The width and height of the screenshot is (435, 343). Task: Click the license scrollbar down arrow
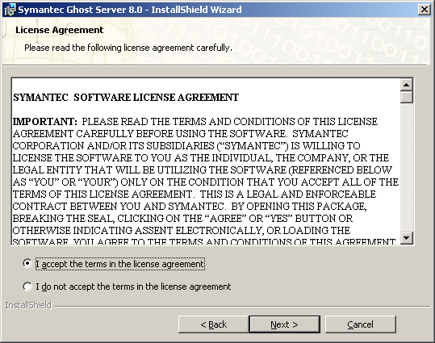[407, 238]
